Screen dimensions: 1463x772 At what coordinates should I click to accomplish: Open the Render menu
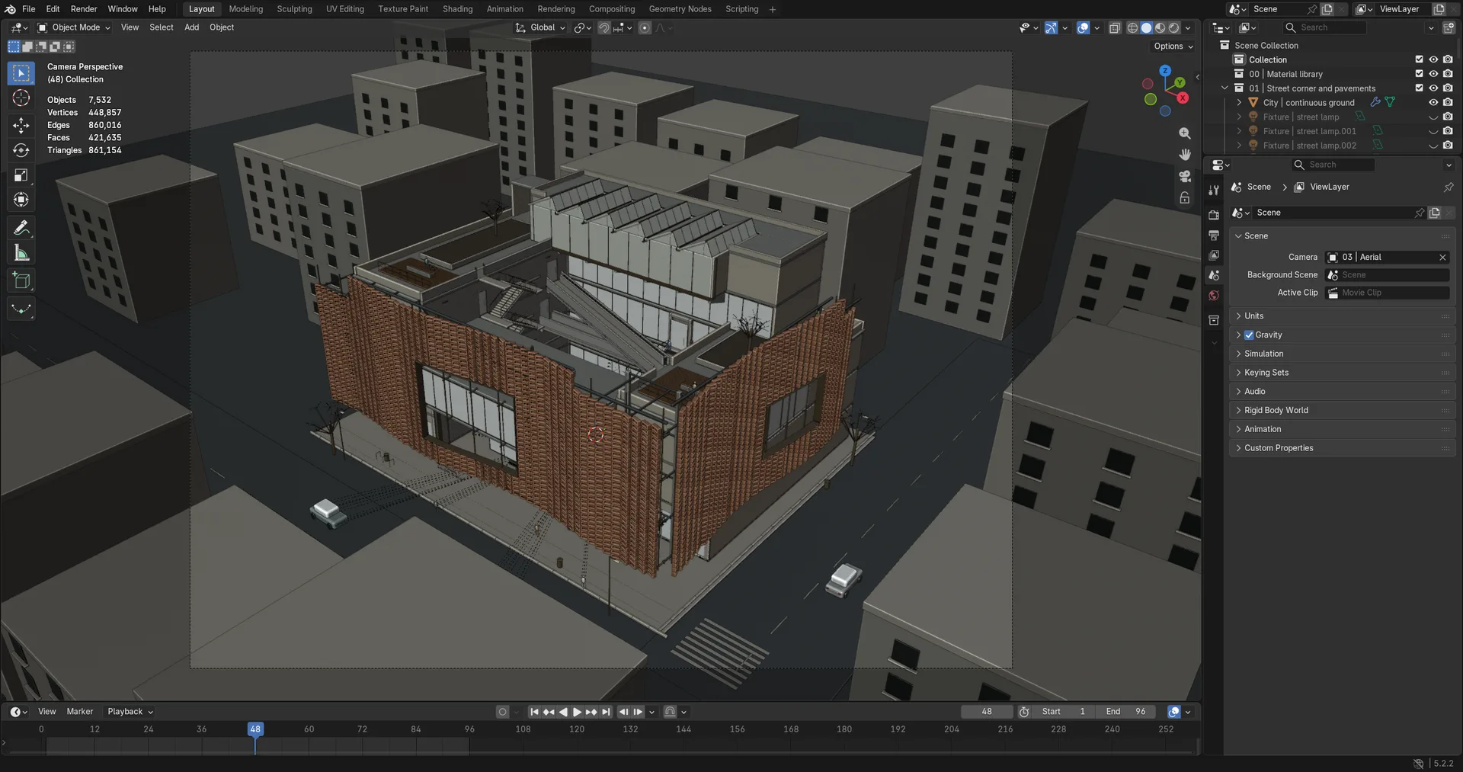click(x=84, y=9)
